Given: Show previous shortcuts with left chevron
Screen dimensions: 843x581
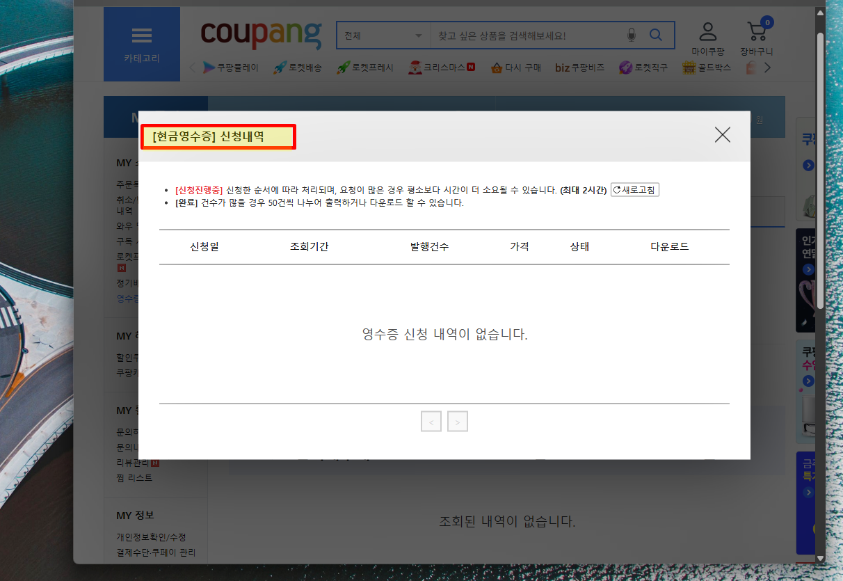Looking at the screenshot, I should [x=193, y=67].
